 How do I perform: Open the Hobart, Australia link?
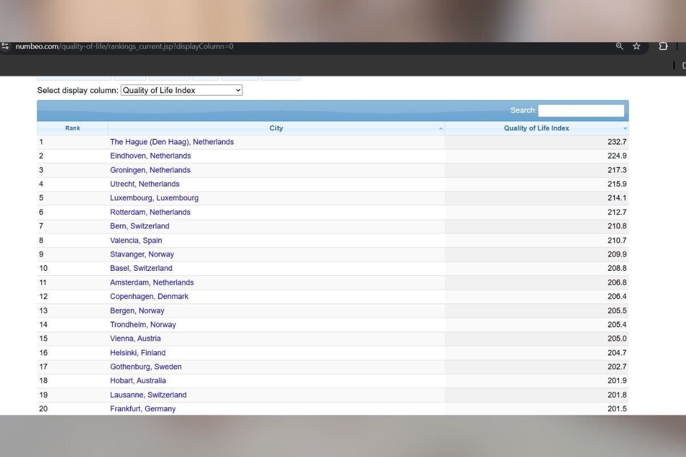(138, 380)
